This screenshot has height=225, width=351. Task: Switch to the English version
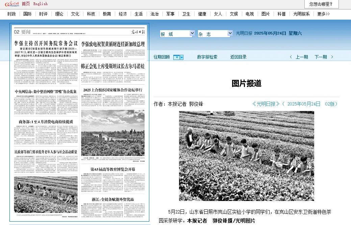40,4
